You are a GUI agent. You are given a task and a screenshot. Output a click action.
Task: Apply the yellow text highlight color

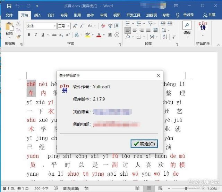tap(88, 35)
